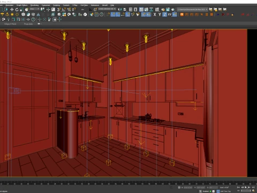This screenshot has height=193, width=257.
Task: Open Time Configuration icon
Action: pyautogui.click(x=253, y=191)
